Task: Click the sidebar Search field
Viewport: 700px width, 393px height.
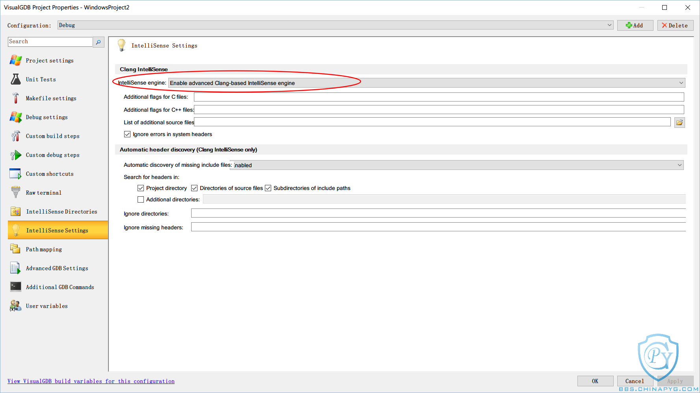Action: click(50, 42)
